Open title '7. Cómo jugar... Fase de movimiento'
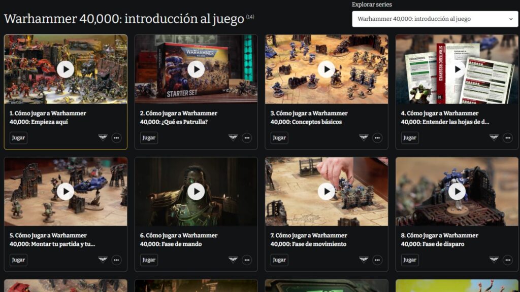Viewport: 520px width, 292px height. pos(309,240)
